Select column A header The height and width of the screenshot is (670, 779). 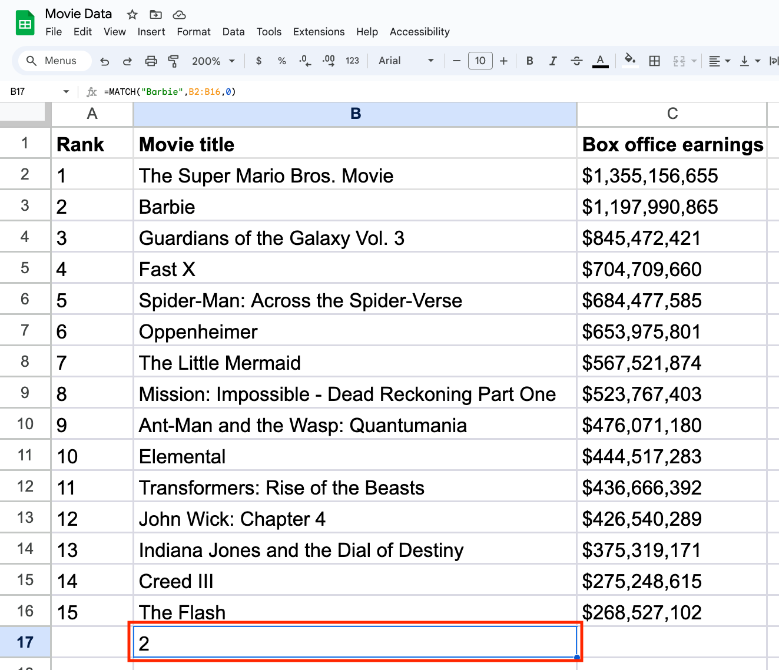(x=92, y=114)
